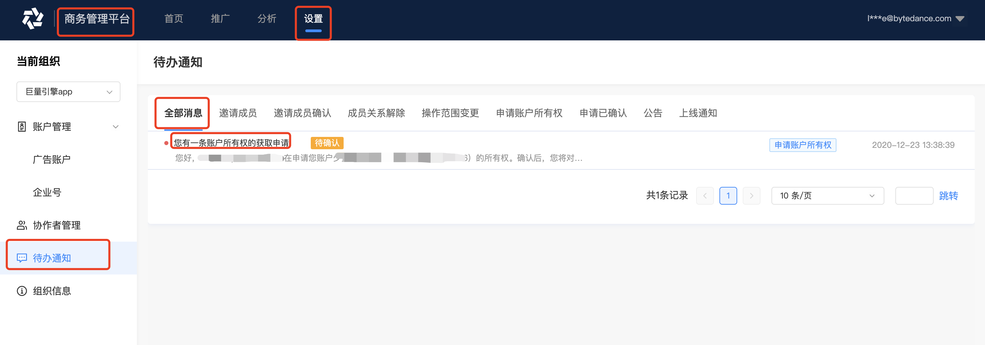Click the platform logo icon

click(33, 18)
